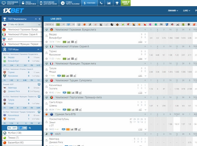Click the search magnifier in the sports filter
Image resolution: width=197 pixels, height=146 pixels.
point(30,128)
